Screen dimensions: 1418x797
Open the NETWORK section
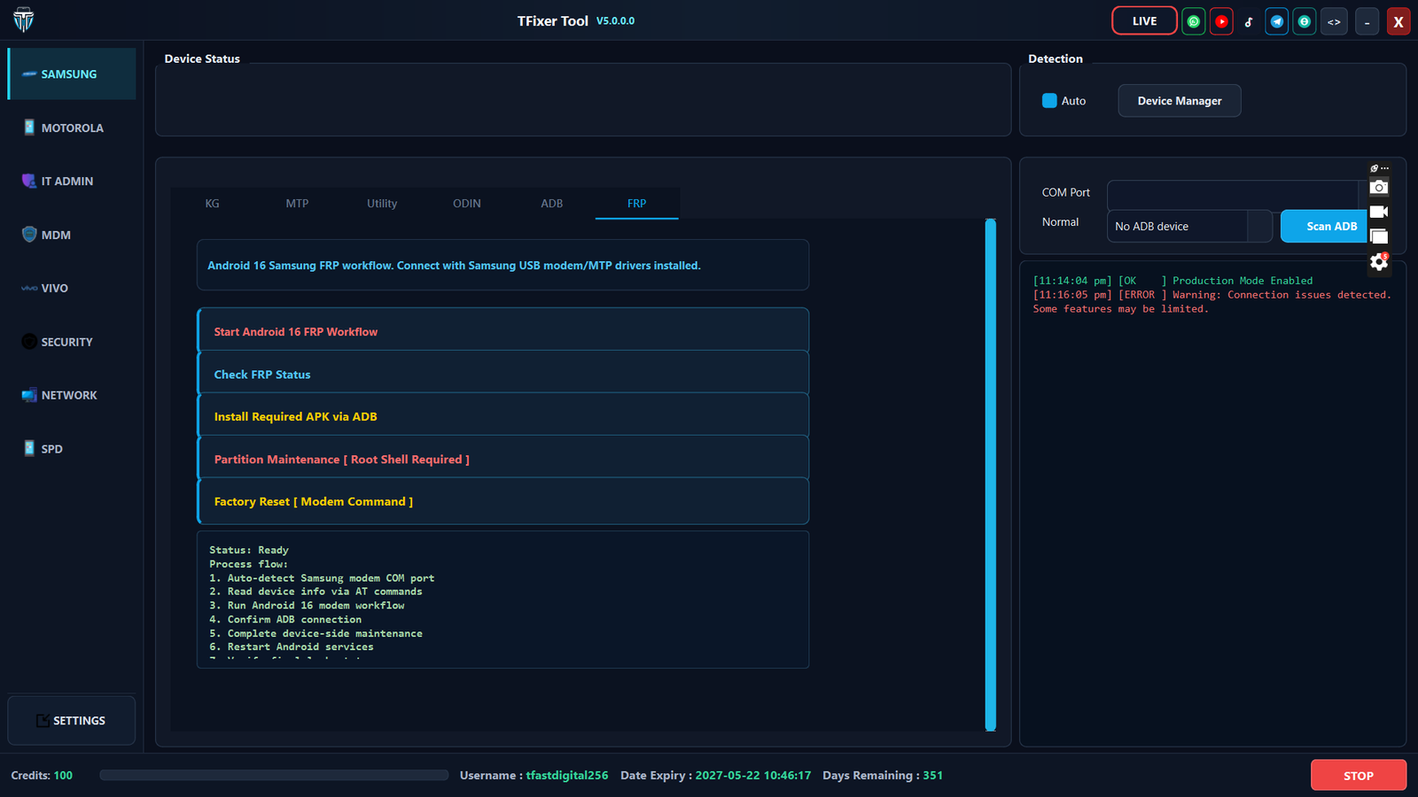[x=72, y=395]
